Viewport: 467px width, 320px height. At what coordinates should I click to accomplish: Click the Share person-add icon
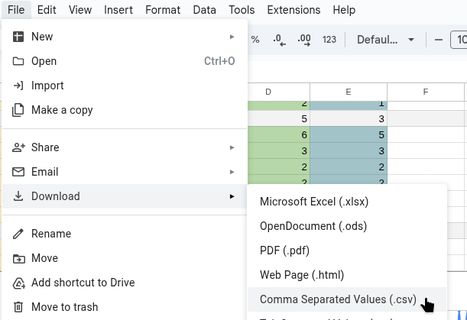point(18,147)
